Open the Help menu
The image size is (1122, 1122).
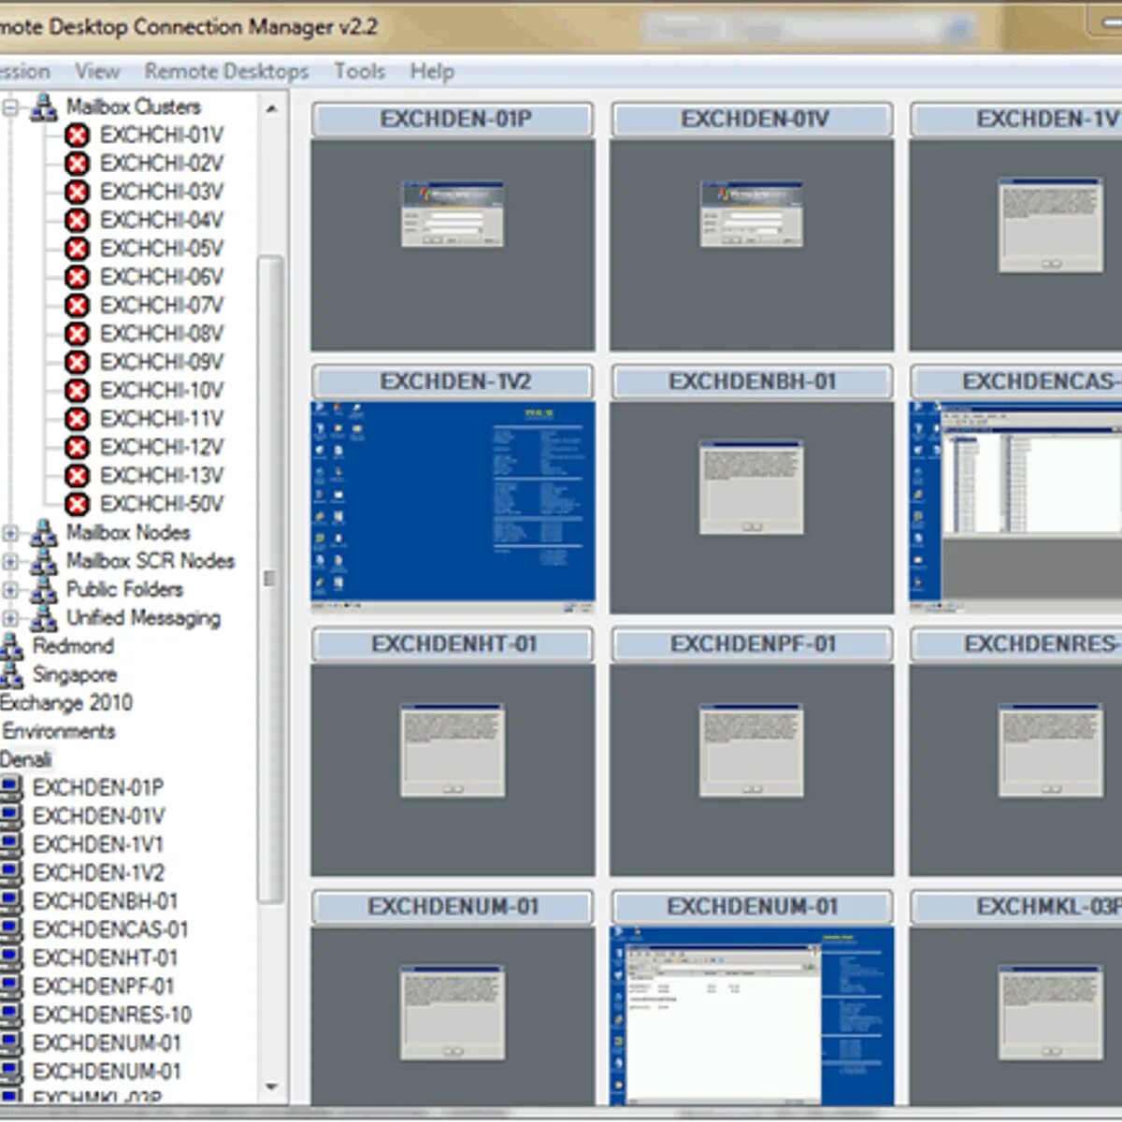[x=432, y=71]
